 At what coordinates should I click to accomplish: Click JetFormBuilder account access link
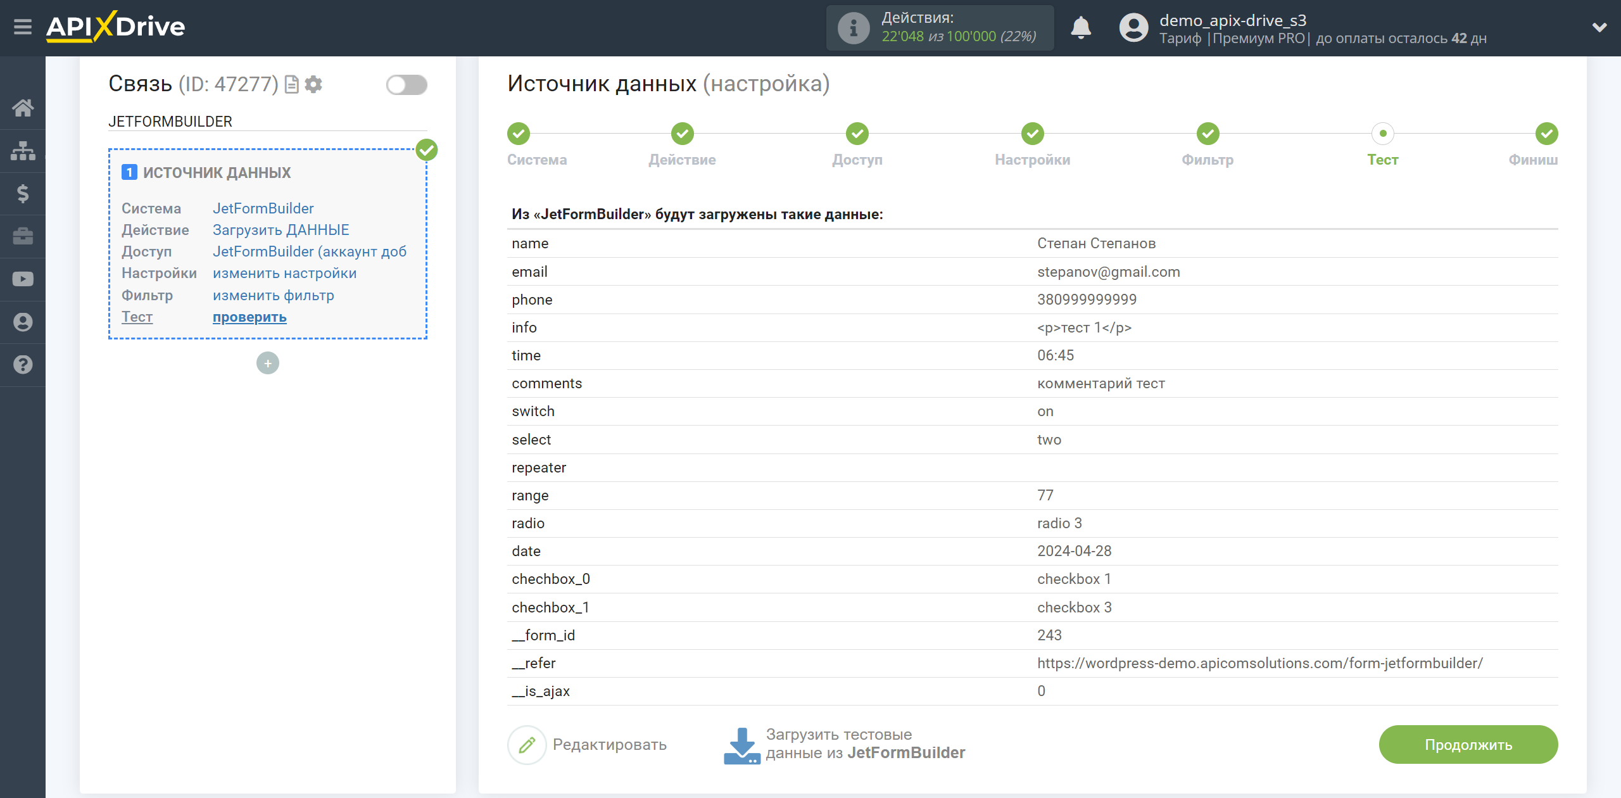click(x=310, y=251)
